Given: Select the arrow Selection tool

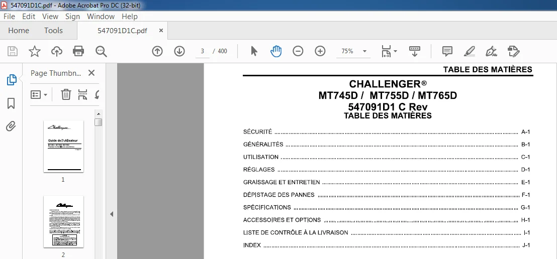Looking at the screenshot, I should pyautogui.click(x=254, y=51).
